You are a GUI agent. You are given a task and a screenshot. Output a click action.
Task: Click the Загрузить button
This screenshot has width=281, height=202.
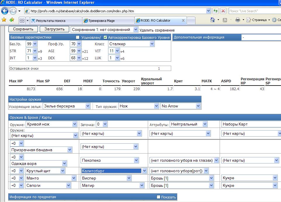pos(54,29)
